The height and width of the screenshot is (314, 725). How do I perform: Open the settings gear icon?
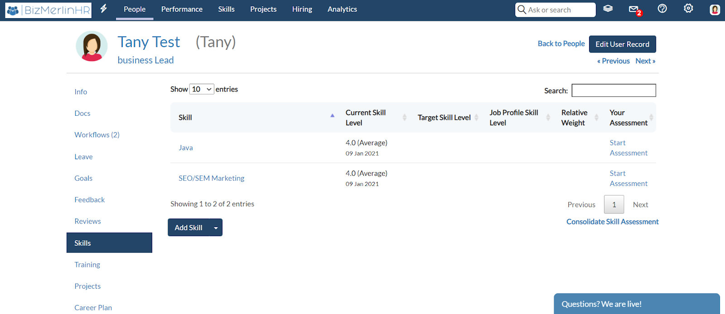coord(688,8)
